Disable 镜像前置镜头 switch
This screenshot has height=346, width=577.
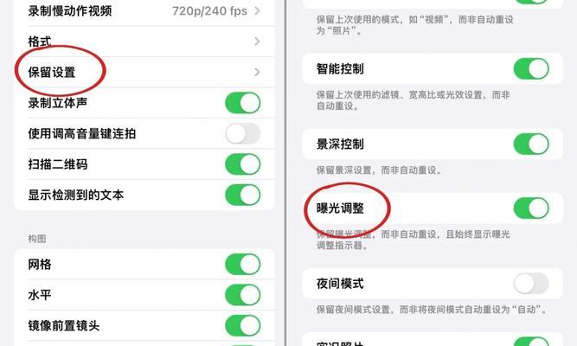(243, 326)
